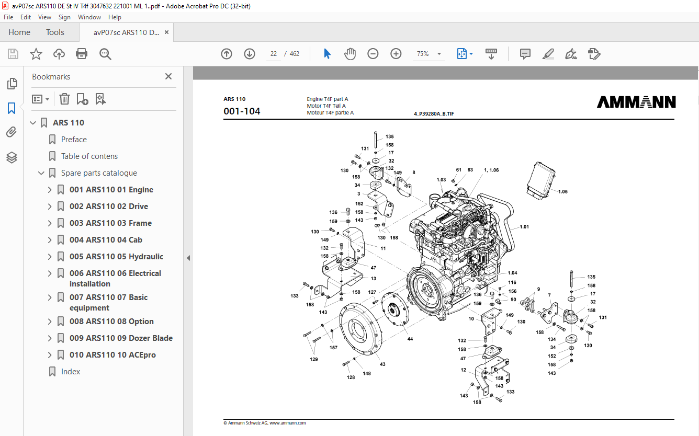The height and width of the screenshot is (436, 699).
Task: Add a sticky note comment
Action: tap(525, 54)
